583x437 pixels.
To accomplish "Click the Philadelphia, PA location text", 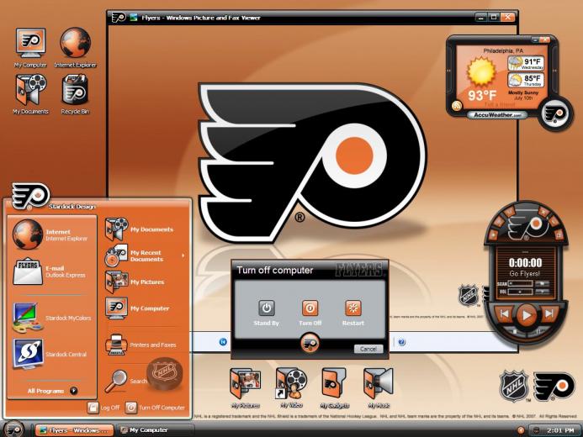I will coord(503,50).
